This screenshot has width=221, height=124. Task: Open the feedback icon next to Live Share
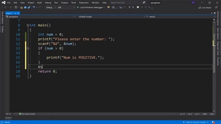pos(217,8)
